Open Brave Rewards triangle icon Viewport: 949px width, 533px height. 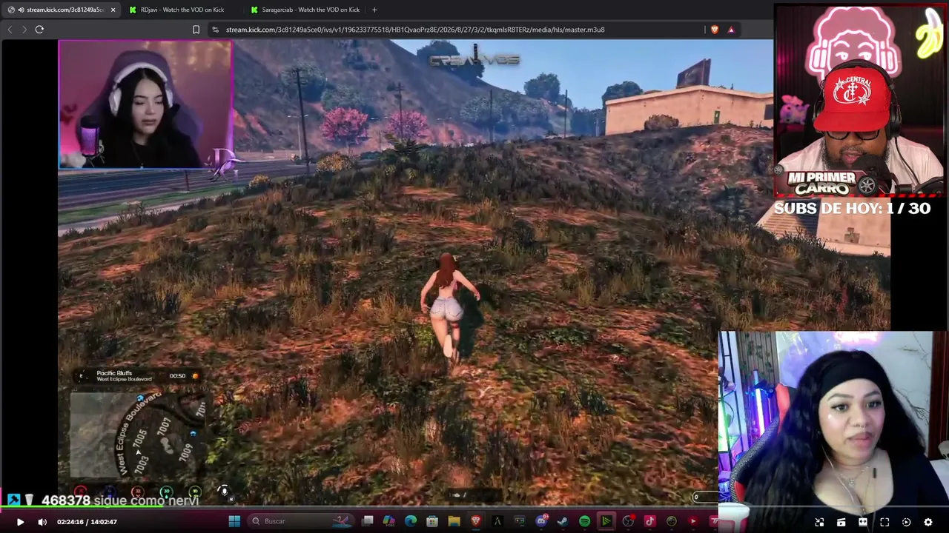pyautogui.click(x=731, y=30)
